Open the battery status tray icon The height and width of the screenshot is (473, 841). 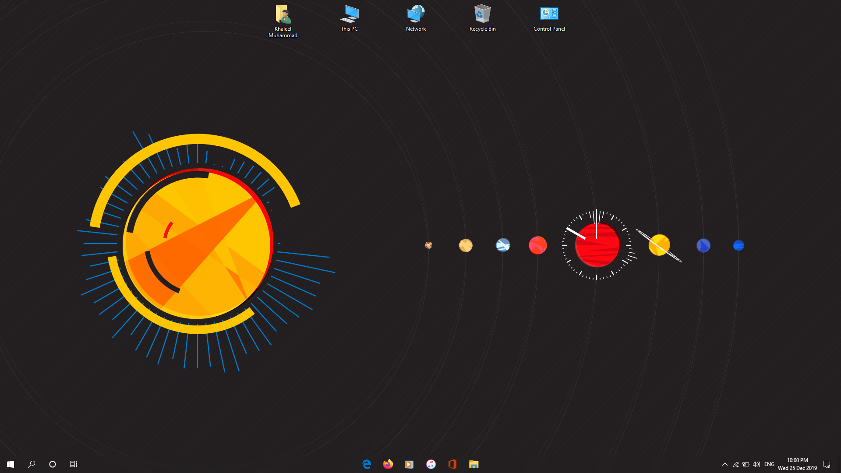[x=746, y=464]
